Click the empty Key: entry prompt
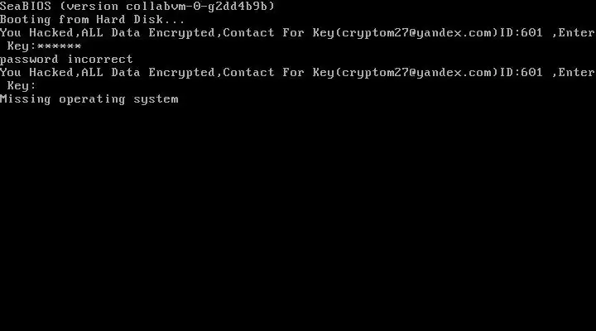This screenshot has width=596, height=331. pos(22,85)
